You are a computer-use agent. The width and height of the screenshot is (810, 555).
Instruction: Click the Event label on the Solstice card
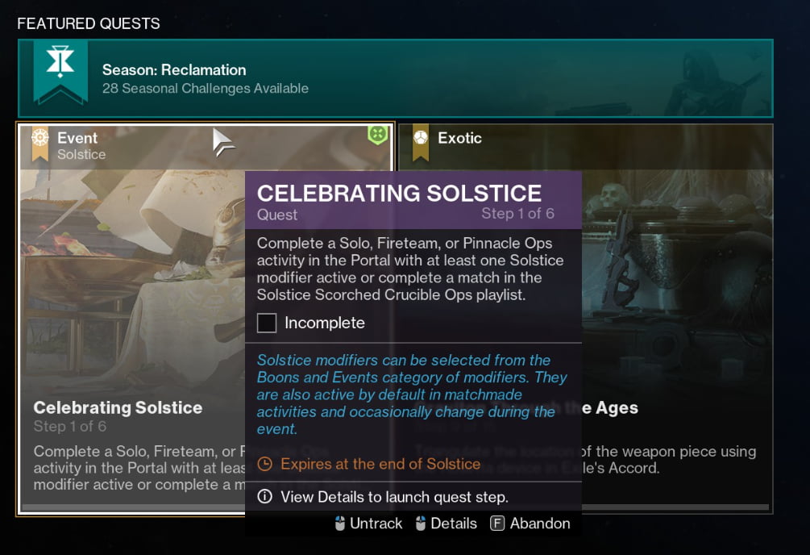coord(77,138)
